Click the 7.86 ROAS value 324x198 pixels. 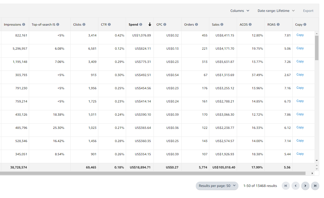(x=288, y=115)
